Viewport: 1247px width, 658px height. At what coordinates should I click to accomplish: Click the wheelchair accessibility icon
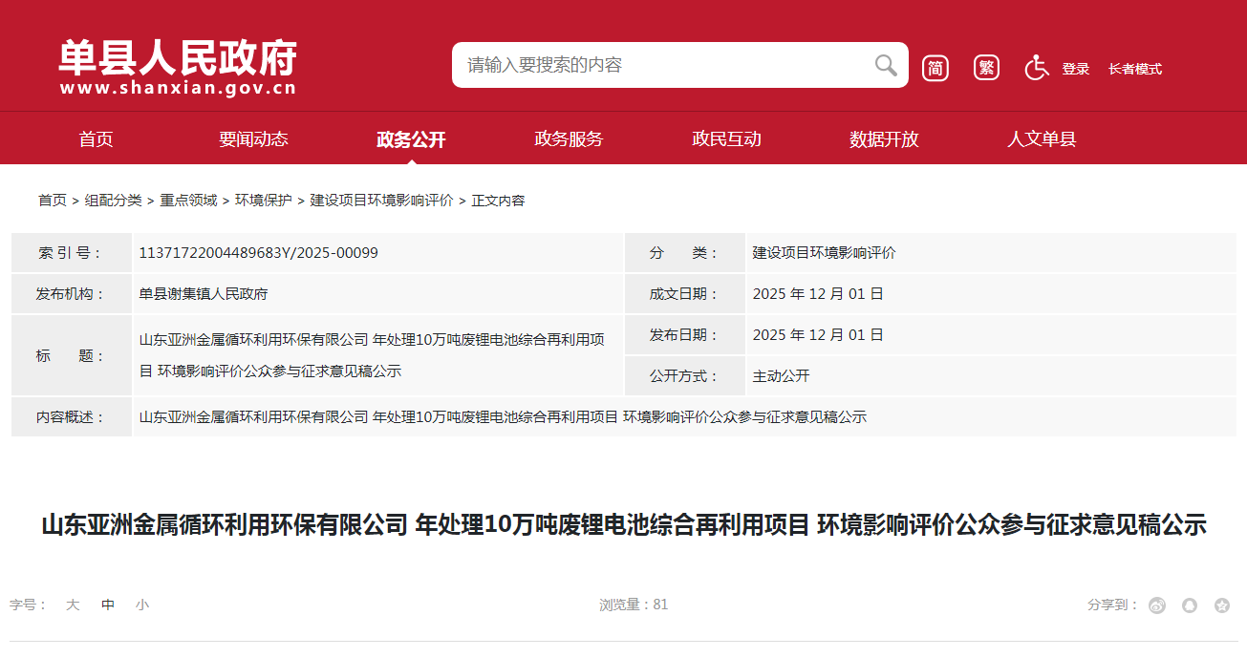click(1037, 68)
